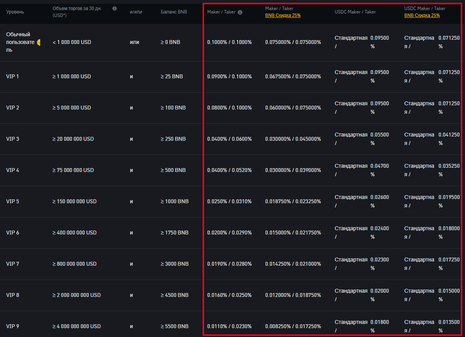Select the VIP 4 level label
Screen dimensions: 465x337
point(12,170)
